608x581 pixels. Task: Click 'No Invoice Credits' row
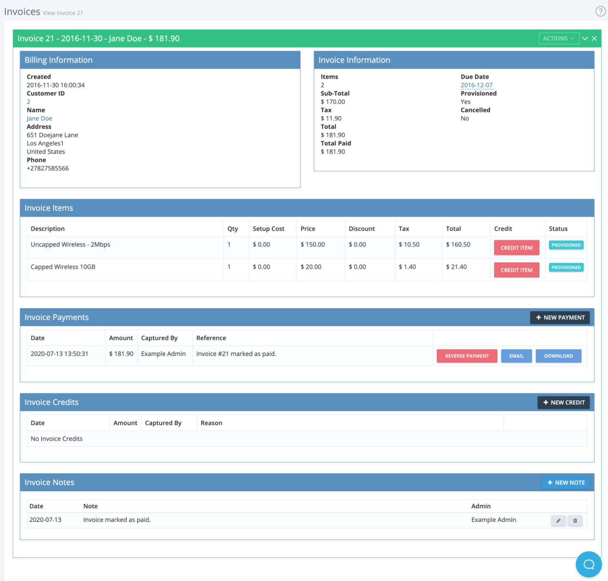307,439
